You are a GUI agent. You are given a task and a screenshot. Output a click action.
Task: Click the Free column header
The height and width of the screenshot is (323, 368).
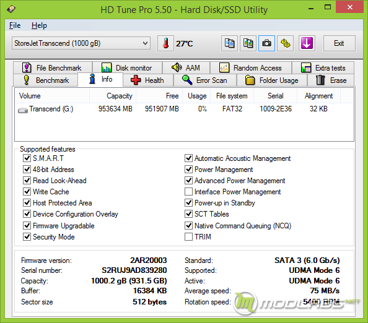click(x=159, y=96)
